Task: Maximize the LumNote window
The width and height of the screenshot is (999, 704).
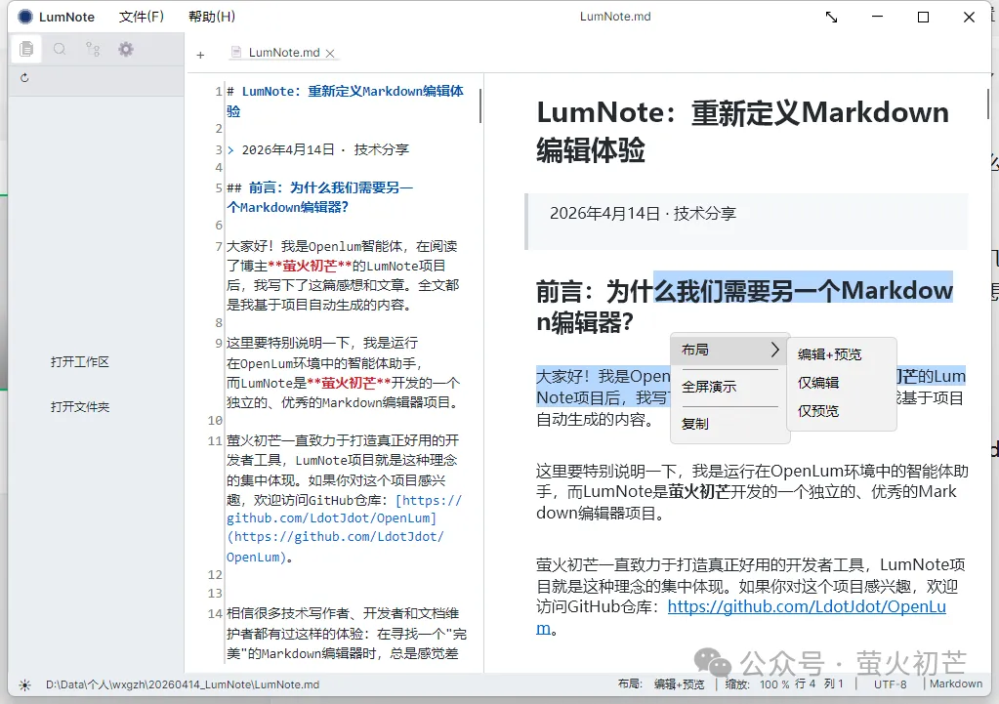Action: point(923,18)
